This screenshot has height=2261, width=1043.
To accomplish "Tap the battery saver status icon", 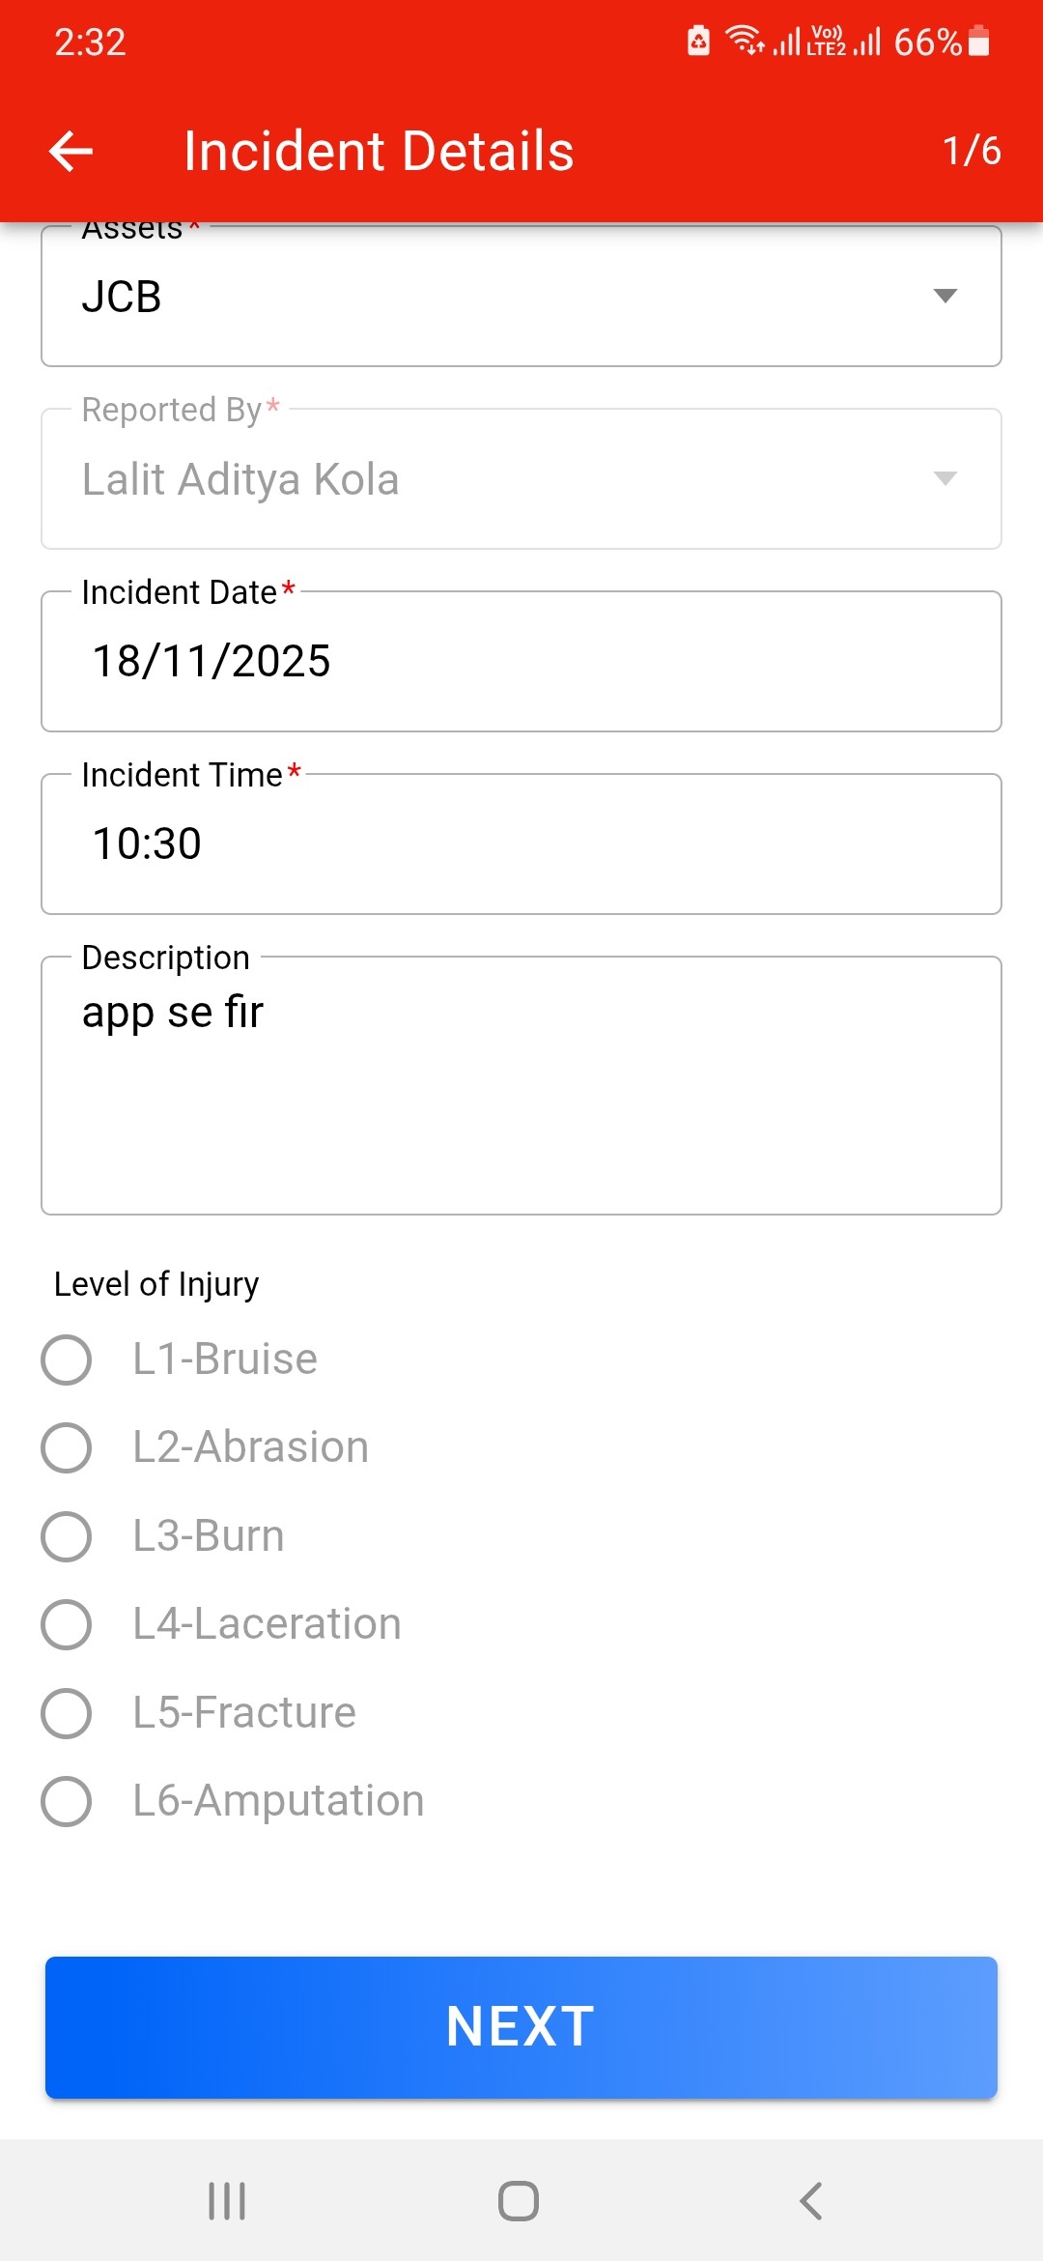I will tap(698, 42).
